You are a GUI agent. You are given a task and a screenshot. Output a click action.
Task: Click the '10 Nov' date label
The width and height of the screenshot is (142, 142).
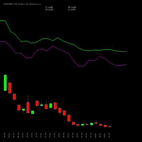27,135
